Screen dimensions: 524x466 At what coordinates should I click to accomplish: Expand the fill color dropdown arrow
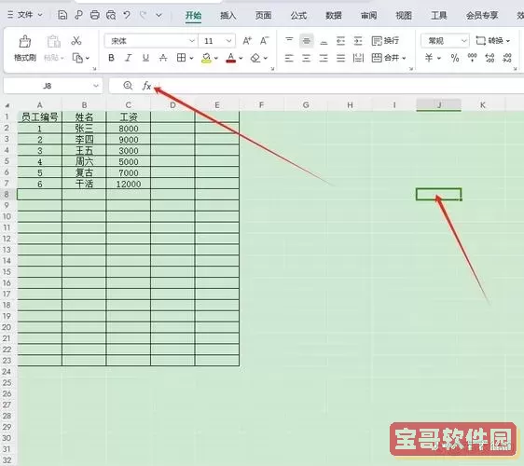pos(216,58)
